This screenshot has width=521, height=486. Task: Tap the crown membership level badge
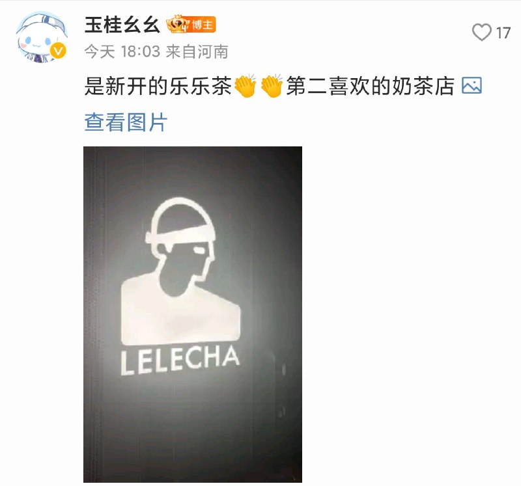point(178,24)
